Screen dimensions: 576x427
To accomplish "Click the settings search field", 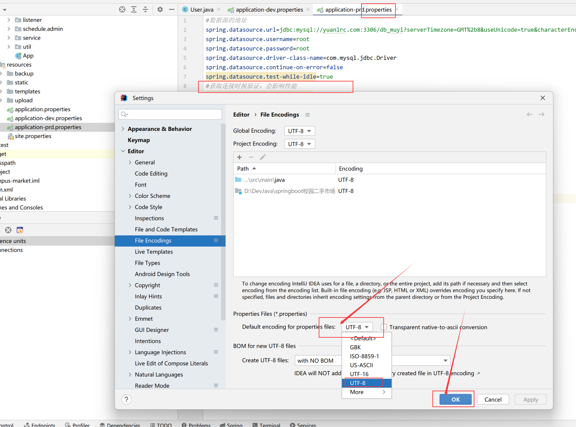I will click(x=170, y=114).
